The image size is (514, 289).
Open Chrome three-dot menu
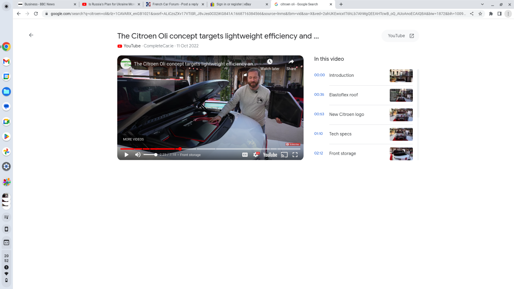coord(508,14)
